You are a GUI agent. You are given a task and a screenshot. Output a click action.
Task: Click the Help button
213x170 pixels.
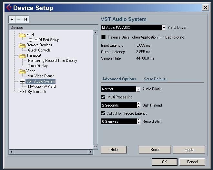[114, 150]
